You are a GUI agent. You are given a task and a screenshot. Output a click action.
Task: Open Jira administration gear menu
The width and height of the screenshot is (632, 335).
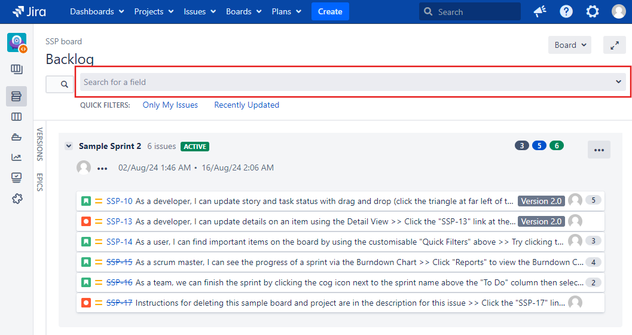click(592, 11)
